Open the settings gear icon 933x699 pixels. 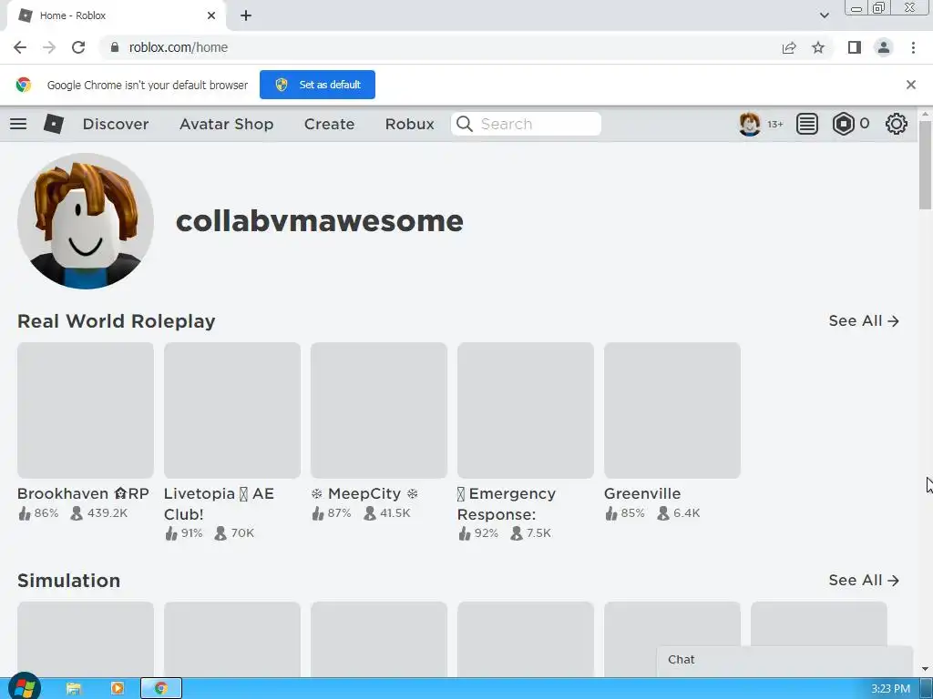(x=897, y=124)
